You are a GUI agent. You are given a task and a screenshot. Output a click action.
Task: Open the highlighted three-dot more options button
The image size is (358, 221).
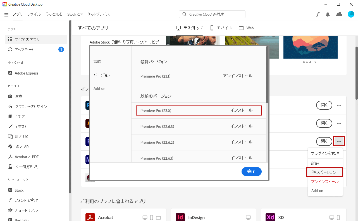339,141
